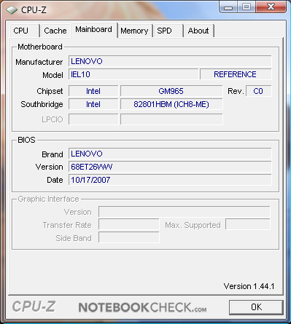
Task: Click the empty Graphic Interface Version field
Action: 185,212
